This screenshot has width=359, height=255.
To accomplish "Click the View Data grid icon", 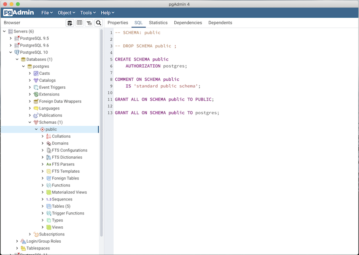I will (80, 23).
